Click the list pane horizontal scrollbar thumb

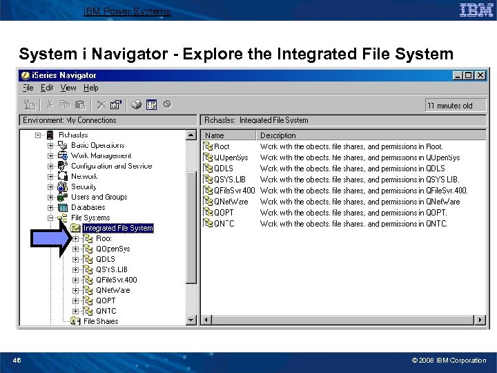coord(342,320)
